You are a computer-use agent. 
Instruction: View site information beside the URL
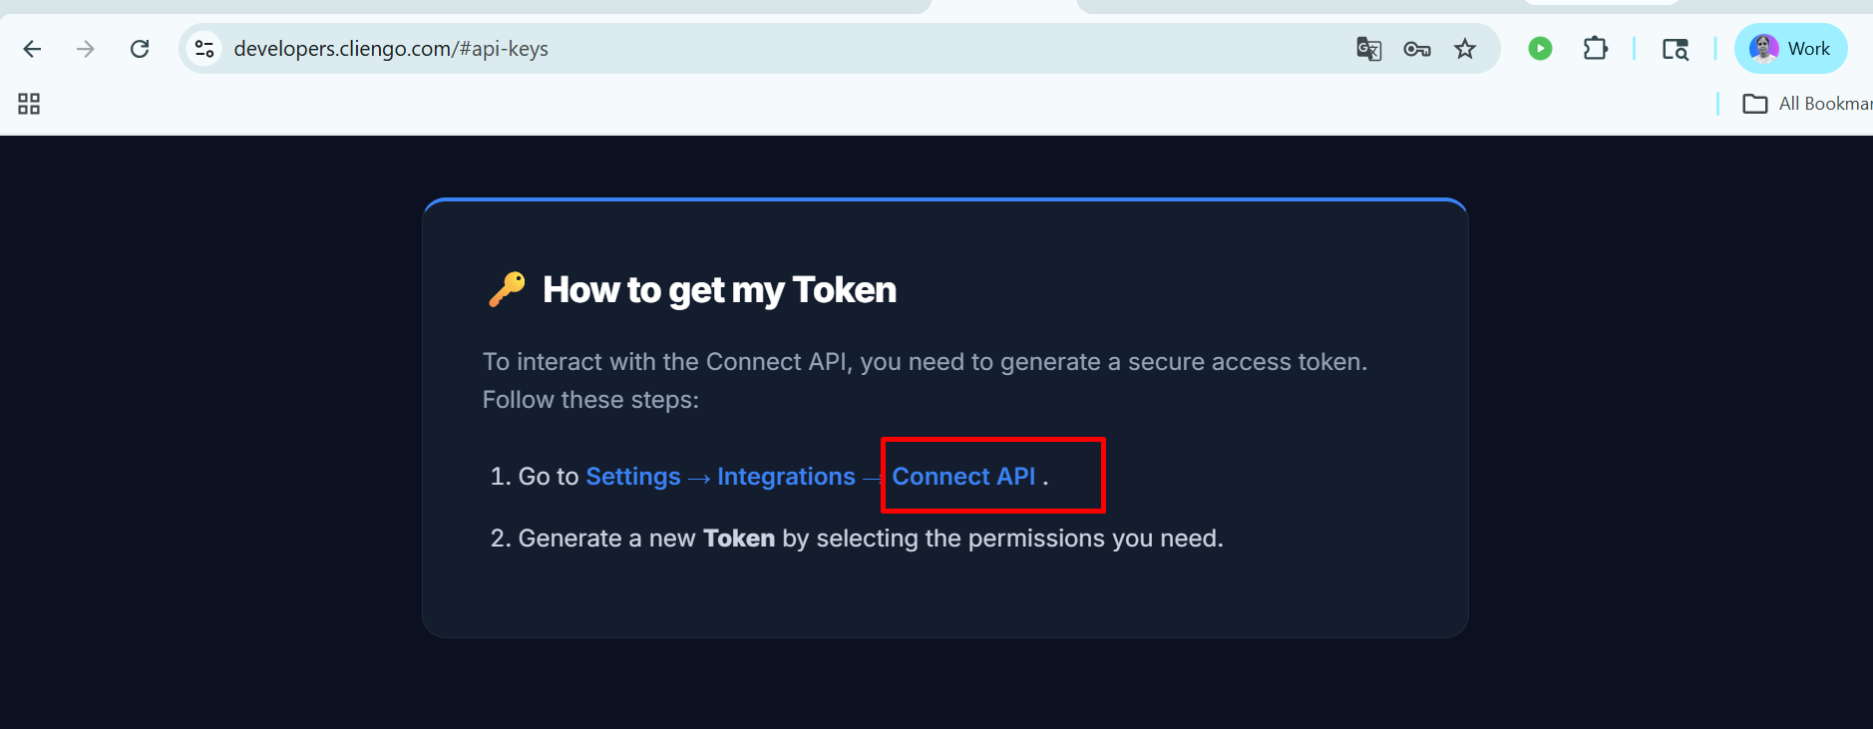coord(204,49)
